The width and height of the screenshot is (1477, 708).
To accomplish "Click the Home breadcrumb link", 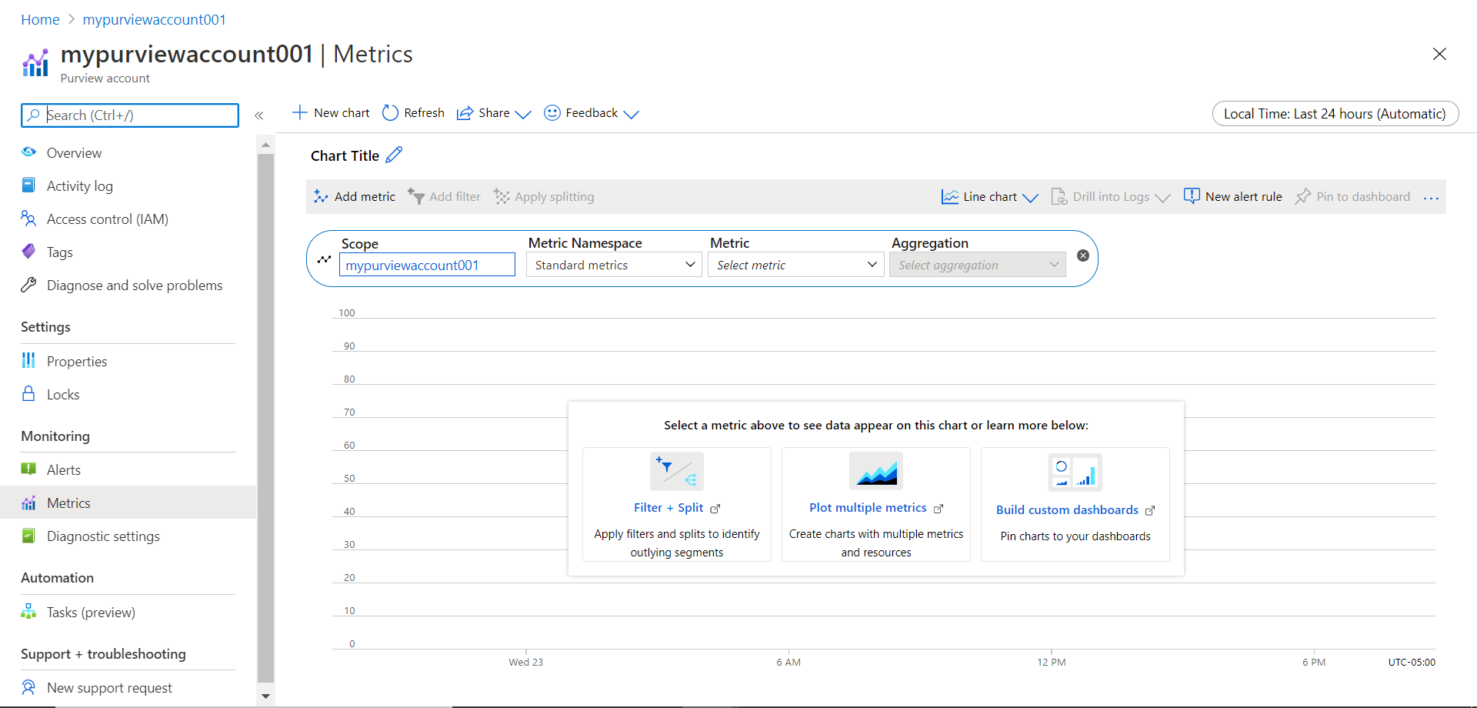I will click(40, 20).
